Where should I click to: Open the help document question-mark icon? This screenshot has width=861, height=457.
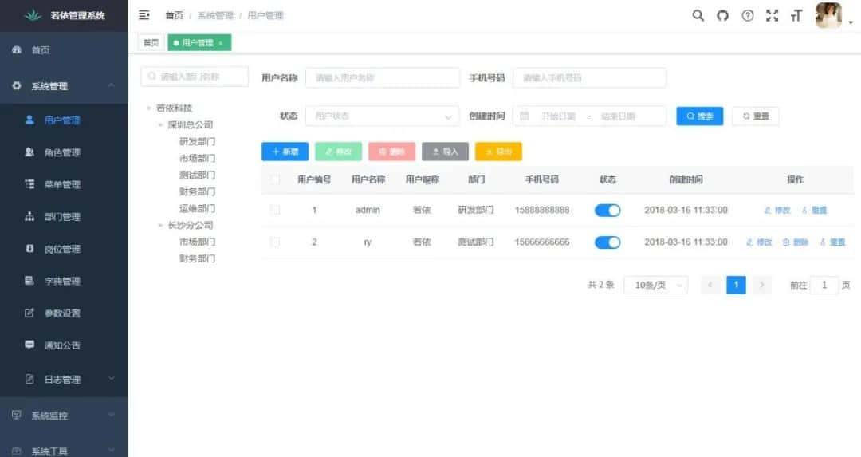point(747,15)
